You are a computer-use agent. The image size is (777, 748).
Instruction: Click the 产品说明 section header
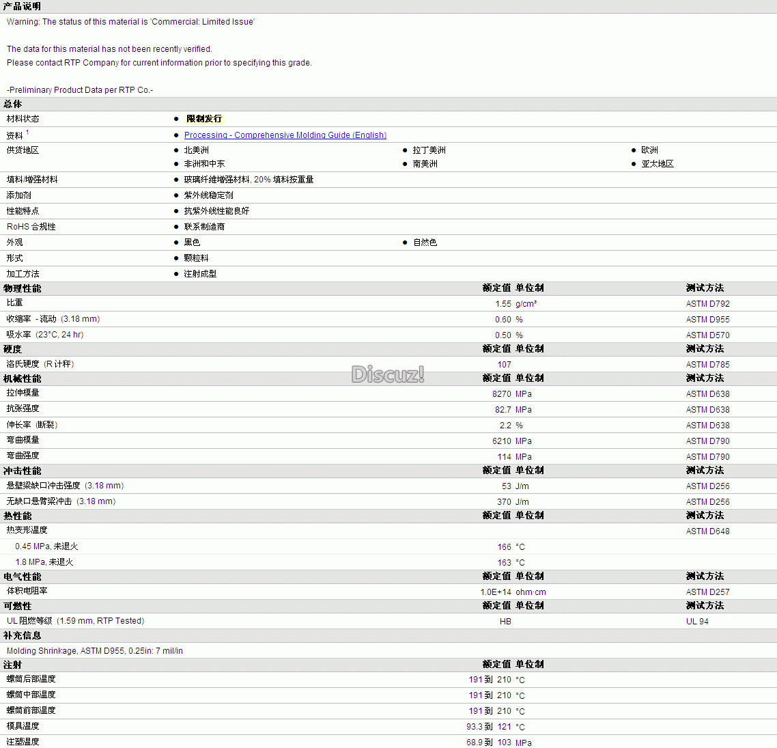click(x=22, y=6)
